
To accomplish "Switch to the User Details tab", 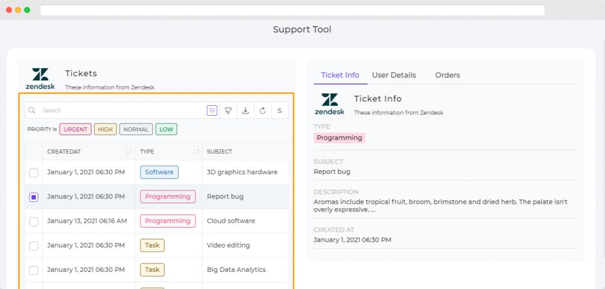I will point(393,75).
